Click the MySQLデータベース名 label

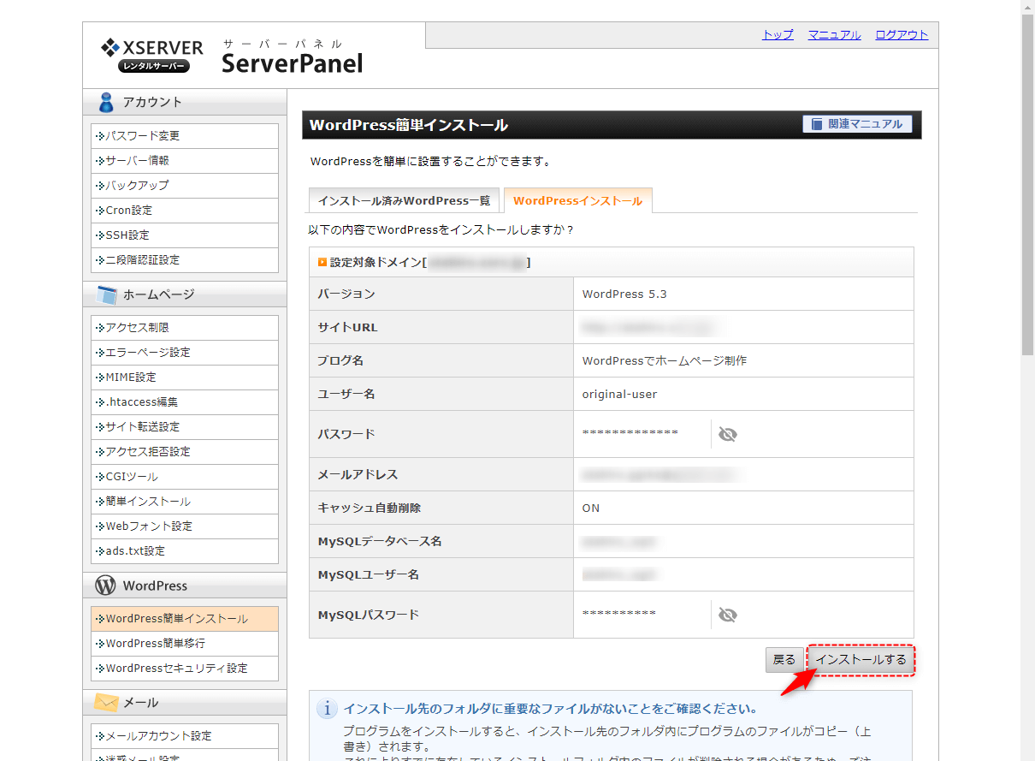(x=380, y=541)
